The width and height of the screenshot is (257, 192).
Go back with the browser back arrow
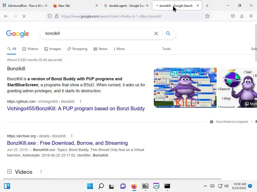tap(6, 16)
